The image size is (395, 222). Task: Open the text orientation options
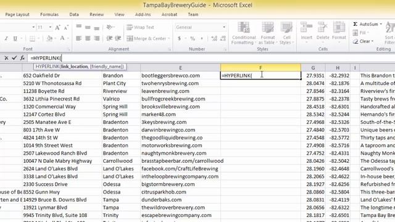coord(110,27)
